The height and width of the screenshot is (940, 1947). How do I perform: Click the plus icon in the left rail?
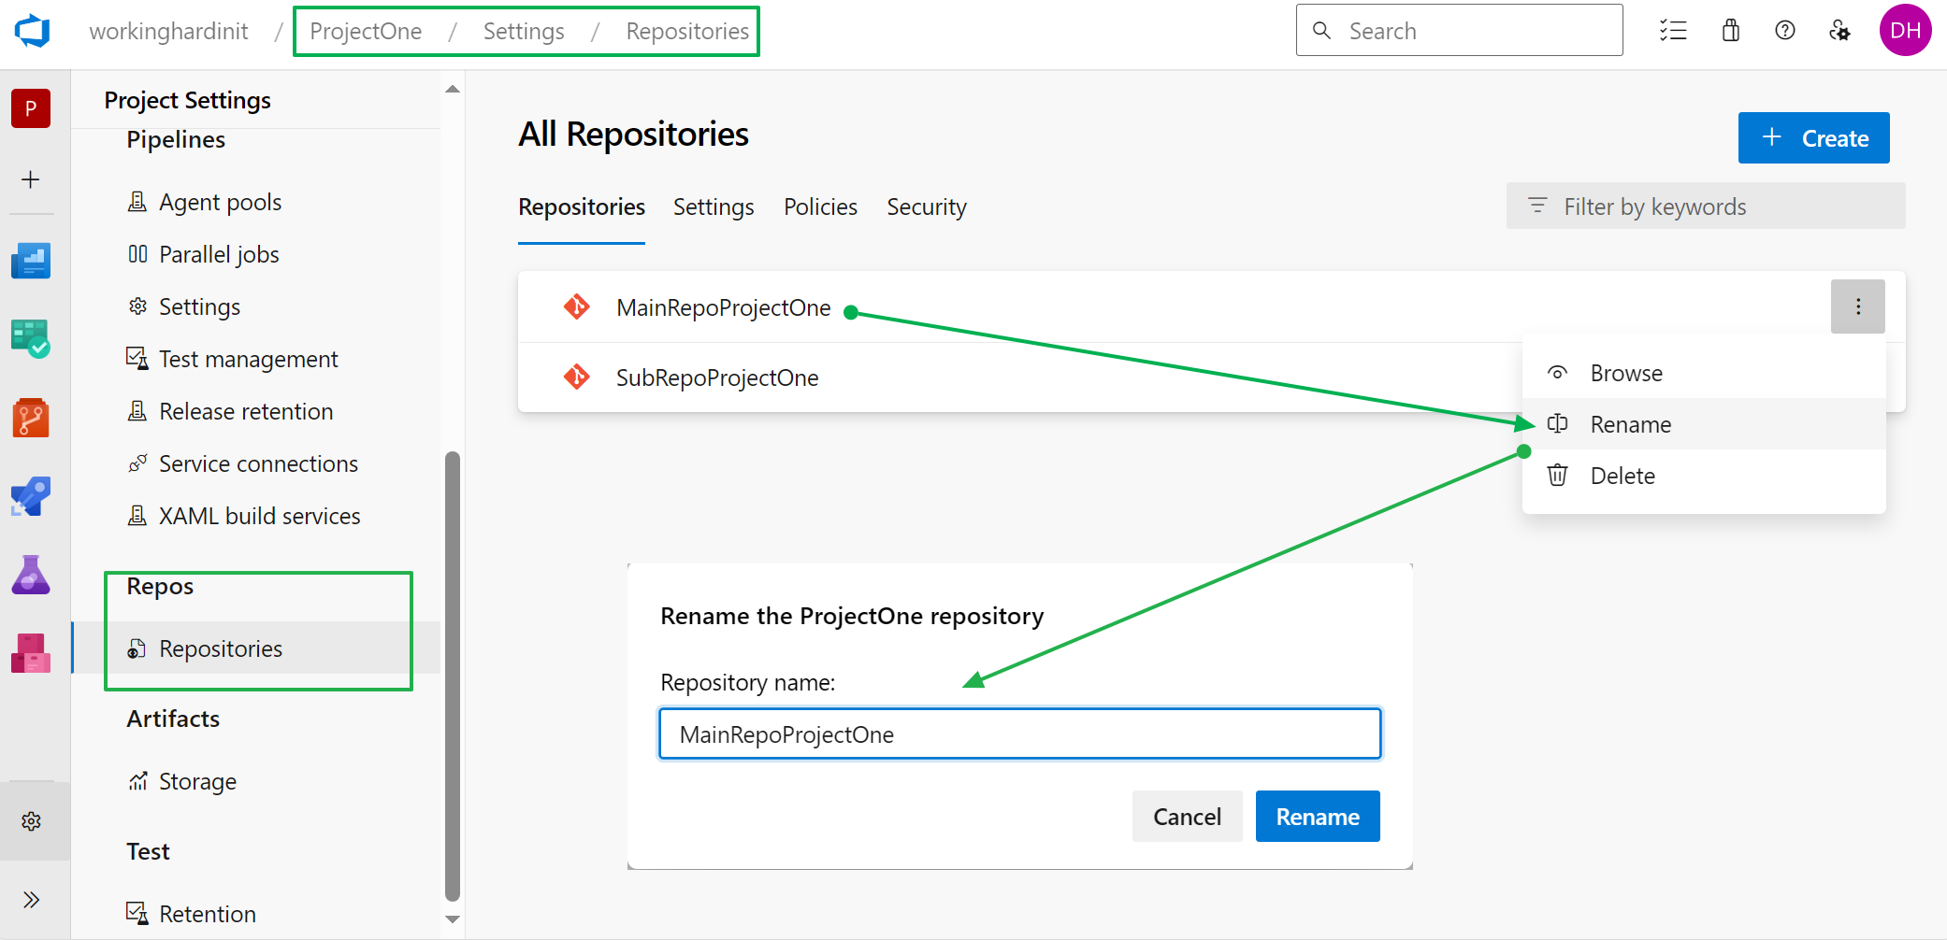[31, 179]
